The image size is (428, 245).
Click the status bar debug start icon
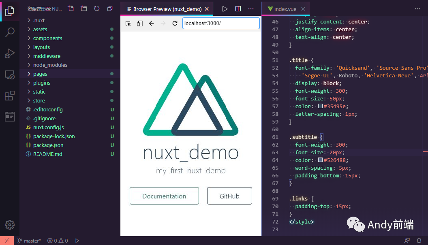(x=77, y=241)
